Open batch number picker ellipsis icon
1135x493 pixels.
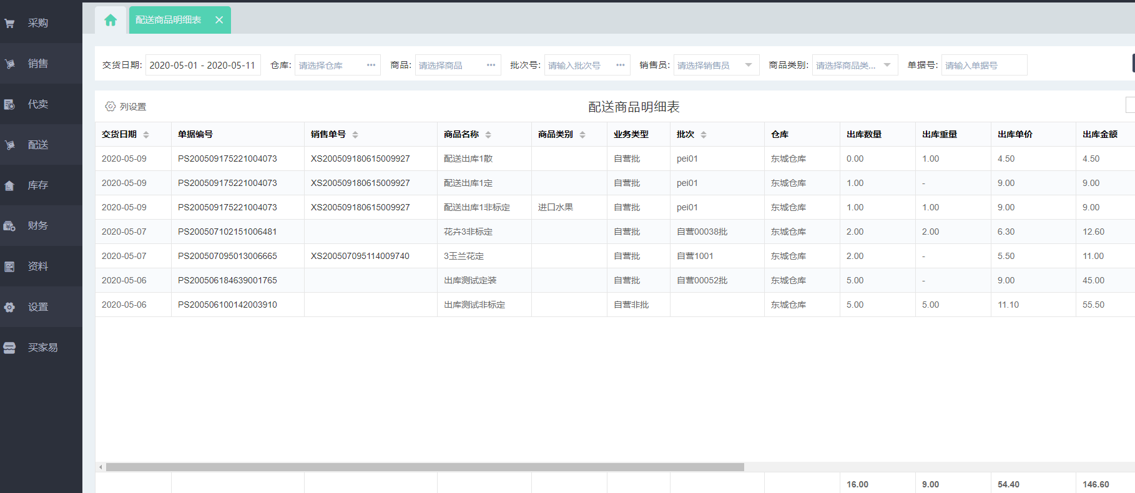click(x=621, y=65)
